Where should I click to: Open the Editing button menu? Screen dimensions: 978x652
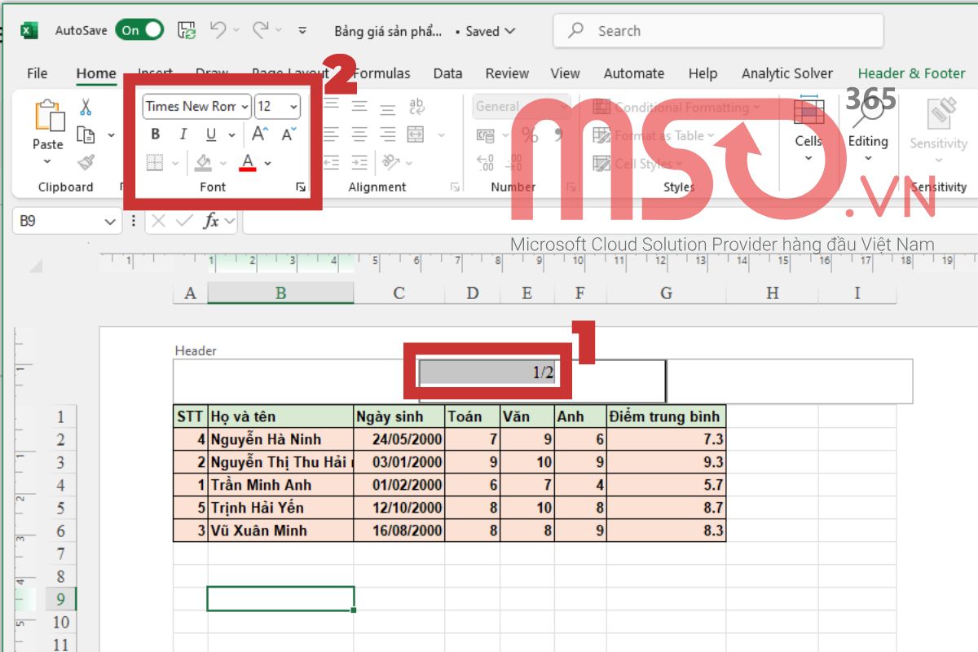click(867, 130)
